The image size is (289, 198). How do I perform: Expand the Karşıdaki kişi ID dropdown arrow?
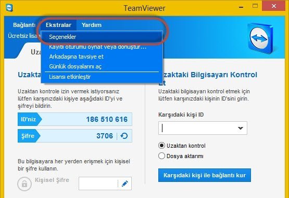click(x=241, y=128)
